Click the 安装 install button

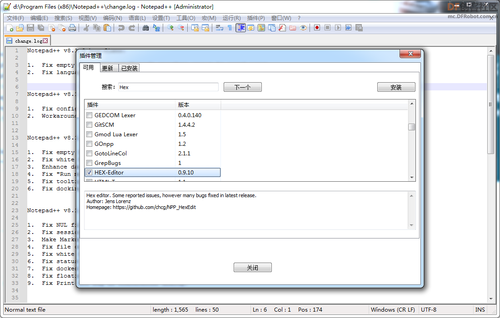pyautogui.click(x=396, y=87)
